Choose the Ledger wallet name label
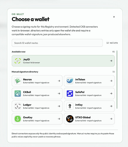128x147 pixels. [27, 105]
